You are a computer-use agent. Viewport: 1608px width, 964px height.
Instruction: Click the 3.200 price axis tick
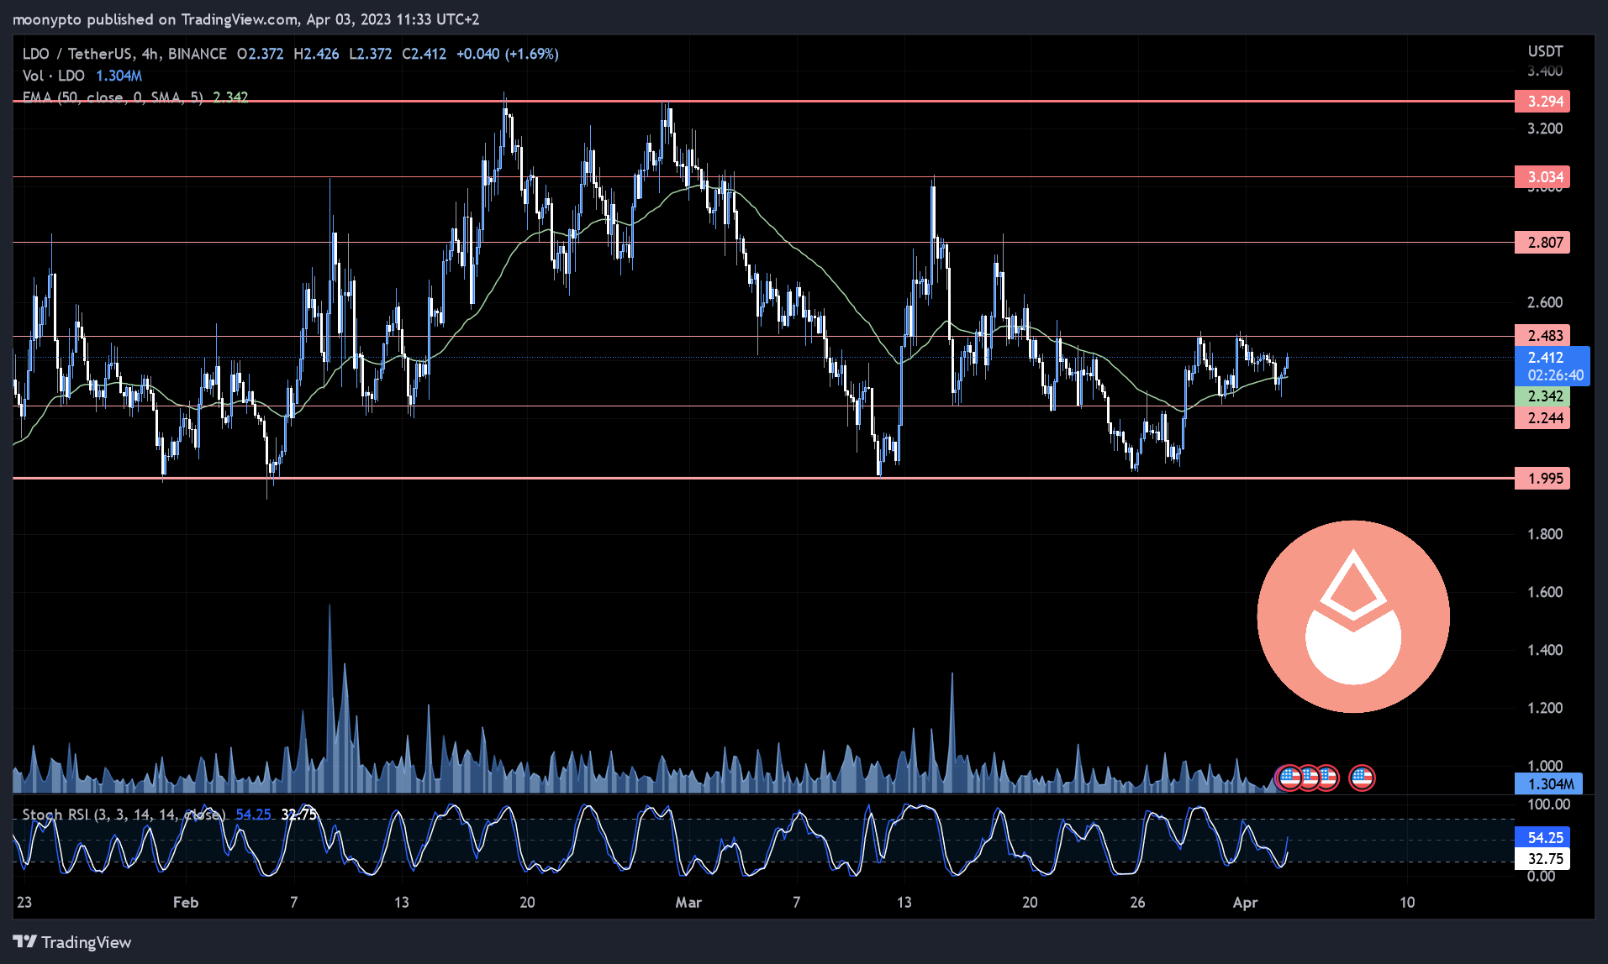point(1545,128)
